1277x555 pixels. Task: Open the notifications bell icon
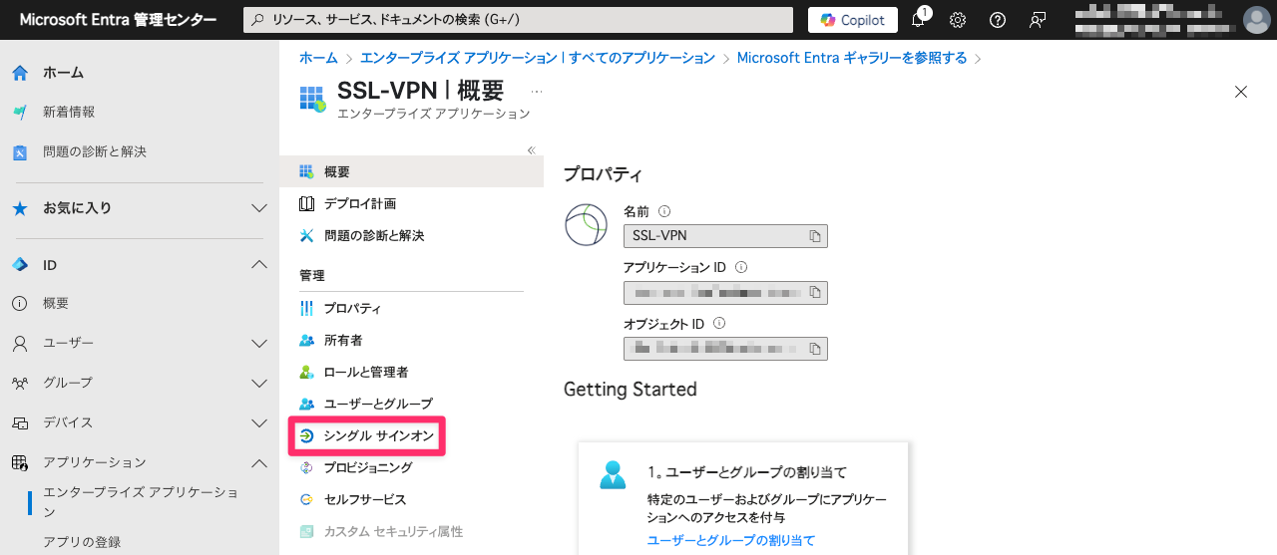click(919, 20)
